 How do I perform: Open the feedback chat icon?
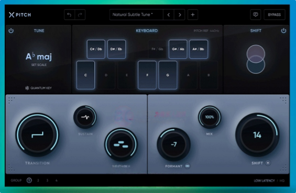256,15
